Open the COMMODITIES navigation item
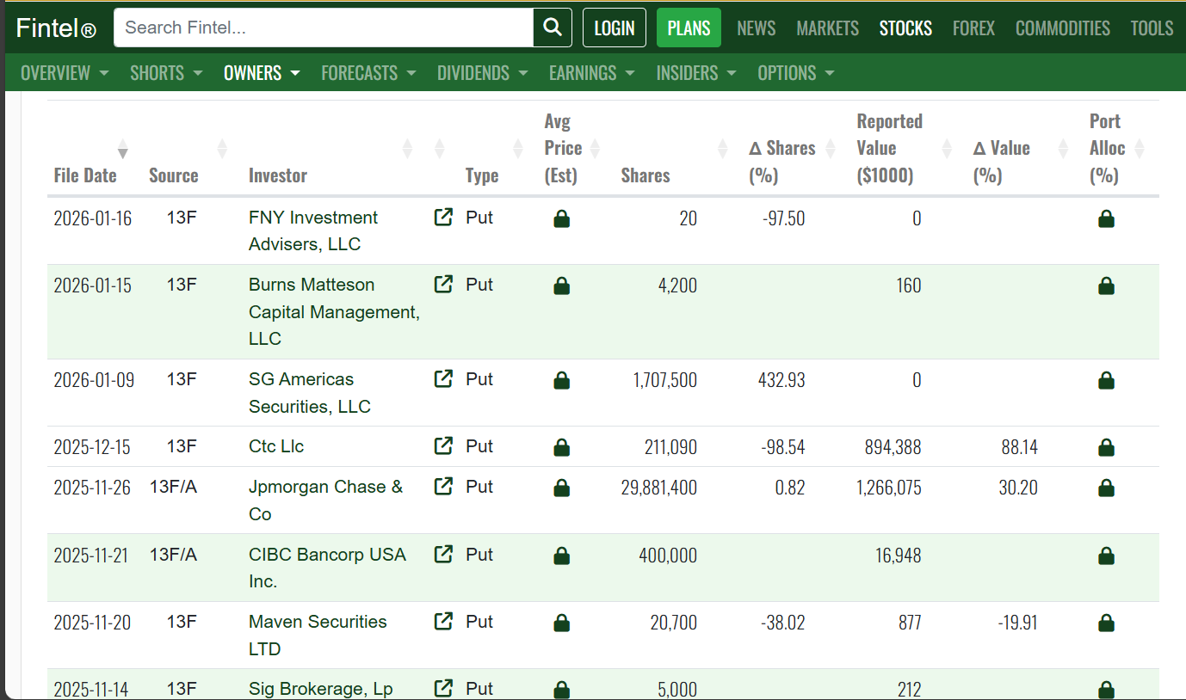This screenshot has width=1186, height=700. point(1062,28)
